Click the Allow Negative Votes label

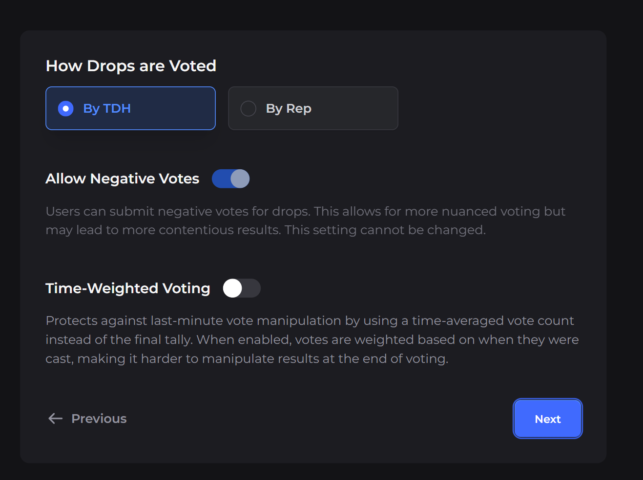(123, 179)
